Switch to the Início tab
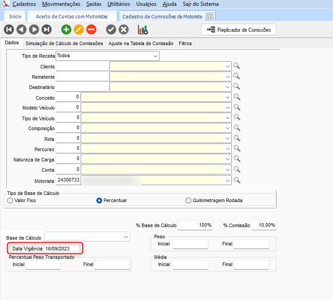Image resolution: width=333 pixels, height=300 pixels. 15,17
